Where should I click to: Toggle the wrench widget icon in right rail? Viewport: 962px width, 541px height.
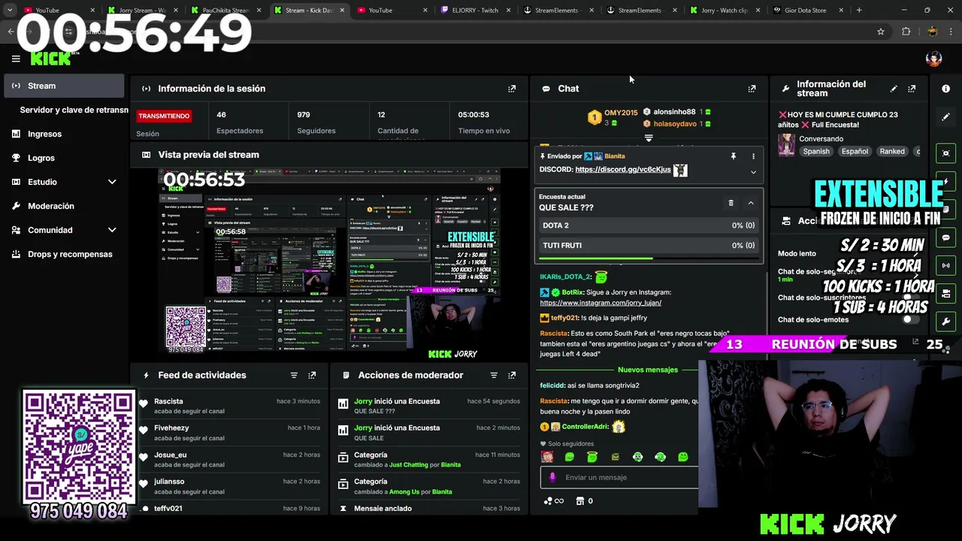point(945,322)
